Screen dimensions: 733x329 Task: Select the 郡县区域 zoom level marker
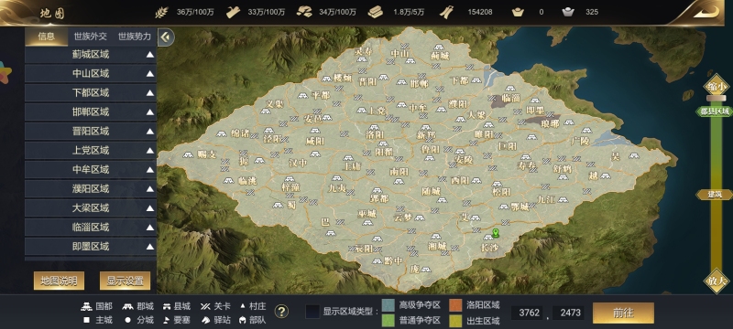[715, 111]
